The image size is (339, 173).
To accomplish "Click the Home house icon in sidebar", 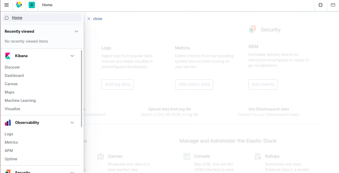I will [7, 18].
